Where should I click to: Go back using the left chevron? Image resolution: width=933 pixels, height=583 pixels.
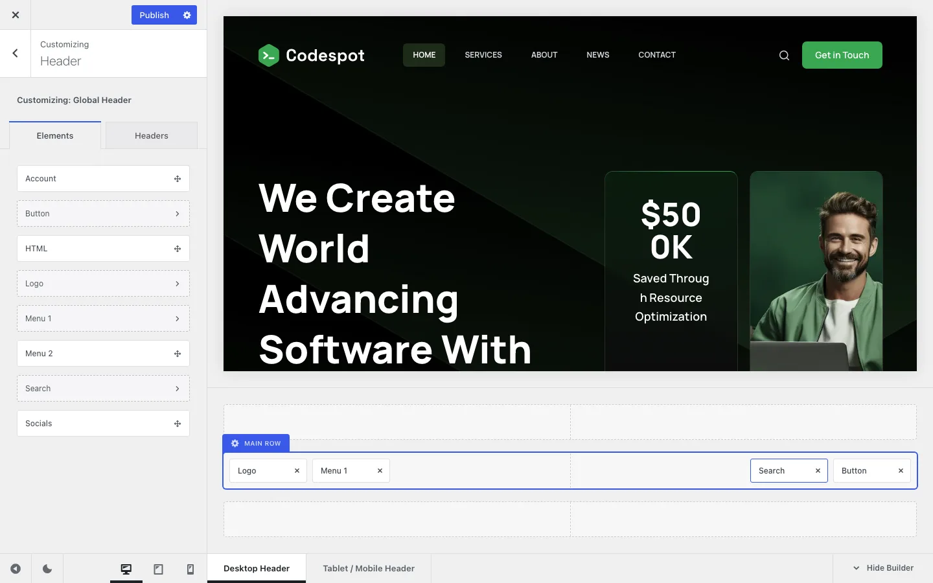(x=16, y=53)
